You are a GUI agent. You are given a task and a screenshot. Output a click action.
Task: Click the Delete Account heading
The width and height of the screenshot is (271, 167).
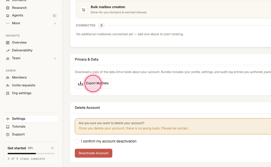click(x=87, y=108)
